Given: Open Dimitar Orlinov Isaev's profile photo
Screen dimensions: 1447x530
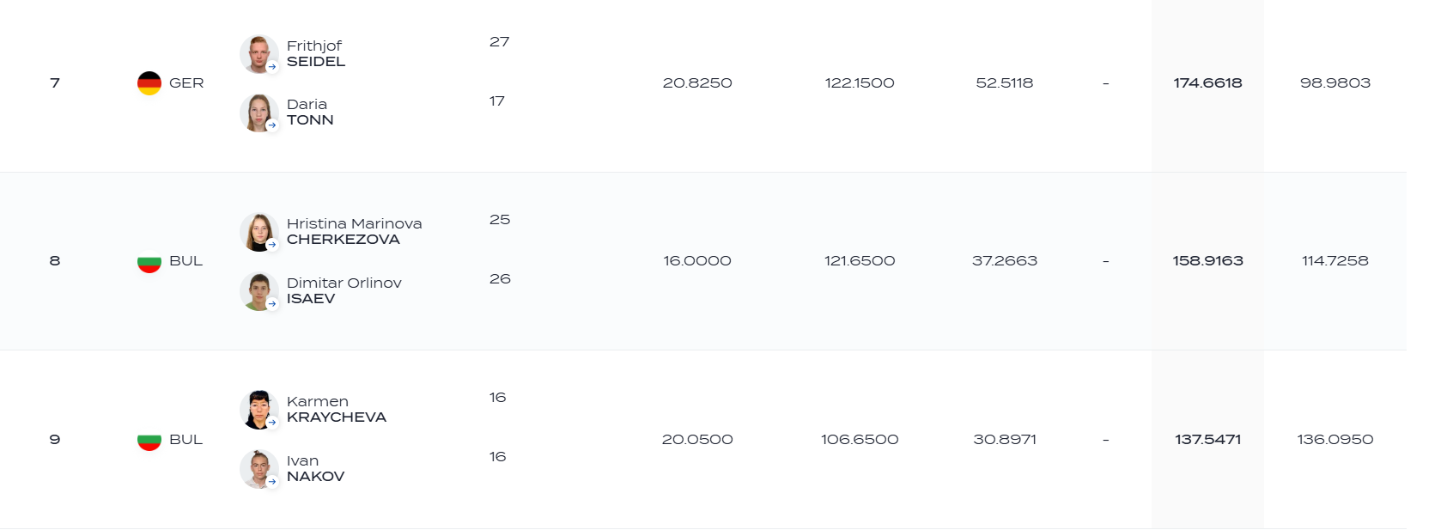Looking at the screenshot, I should [258, 291].
